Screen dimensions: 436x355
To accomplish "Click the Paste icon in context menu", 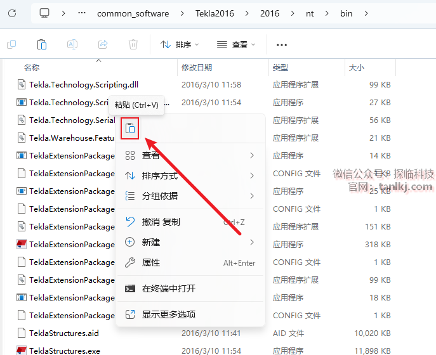I will coord(130,128).
